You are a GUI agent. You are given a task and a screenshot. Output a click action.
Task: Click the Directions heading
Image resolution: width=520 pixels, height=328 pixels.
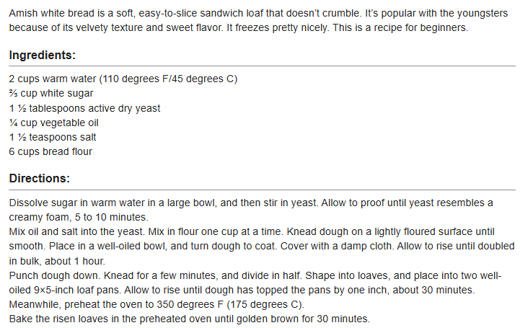[40, 178]
